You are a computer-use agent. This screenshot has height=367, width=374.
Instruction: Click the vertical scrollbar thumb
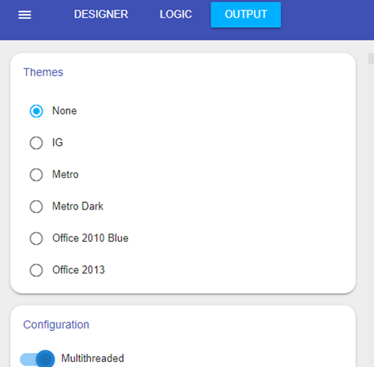pyautogui.click(x=371, y=59)
